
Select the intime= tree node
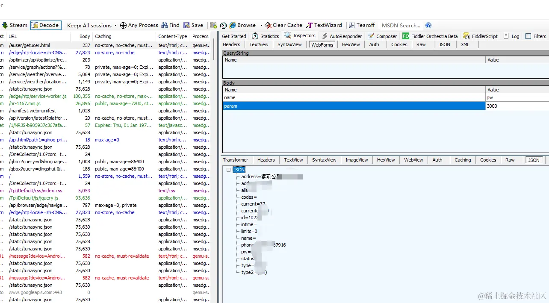(249, 224)
